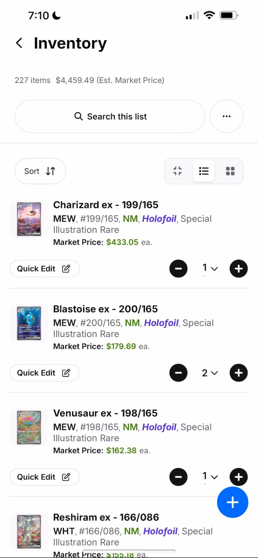
Task: Switch to compact view layout
Action: tap(177, 171)
